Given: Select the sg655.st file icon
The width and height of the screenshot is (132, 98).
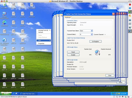Looking at the screenshot, I should [4, 84].
